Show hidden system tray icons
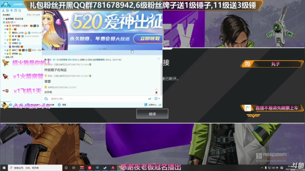This screenshot has height=171, width=305. (262, 168)
